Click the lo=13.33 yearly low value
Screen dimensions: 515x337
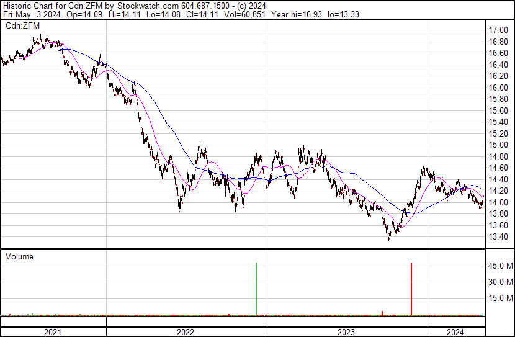pos(344,14)
